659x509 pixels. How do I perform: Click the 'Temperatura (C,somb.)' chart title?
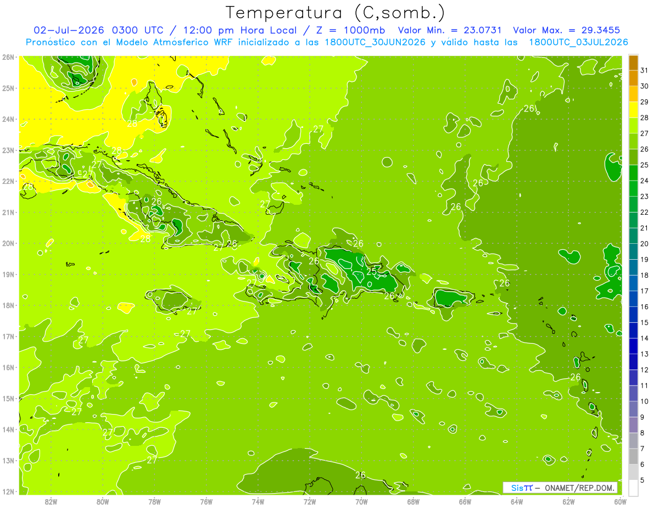click(x=335, y=13)
